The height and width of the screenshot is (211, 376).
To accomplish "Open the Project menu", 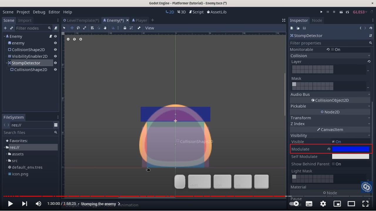I will [23, 12].
